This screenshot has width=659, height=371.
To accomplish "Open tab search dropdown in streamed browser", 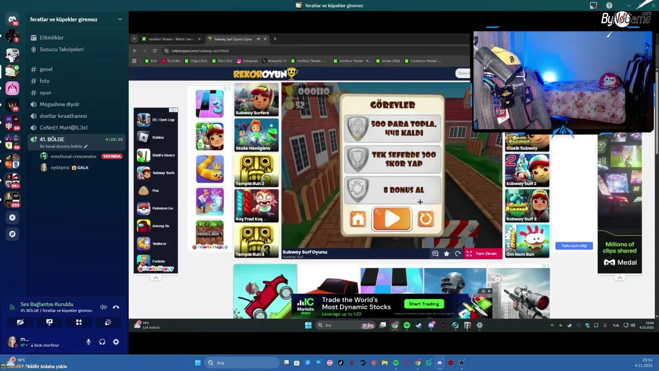I will [x=134, y=39].
